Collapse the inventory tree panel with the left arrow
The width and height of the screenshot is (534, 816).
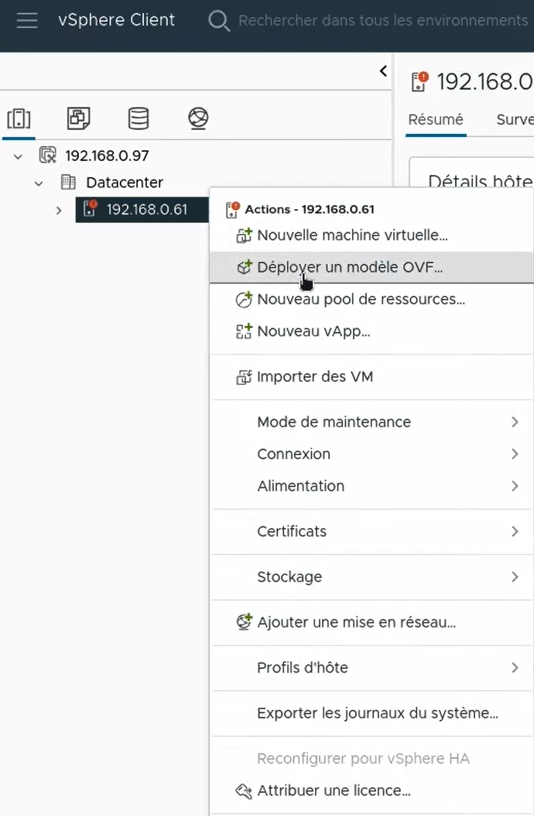(382, 70)
